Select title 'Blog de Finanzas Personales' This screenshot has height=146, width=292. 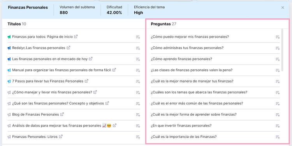[x=35, y=114]
